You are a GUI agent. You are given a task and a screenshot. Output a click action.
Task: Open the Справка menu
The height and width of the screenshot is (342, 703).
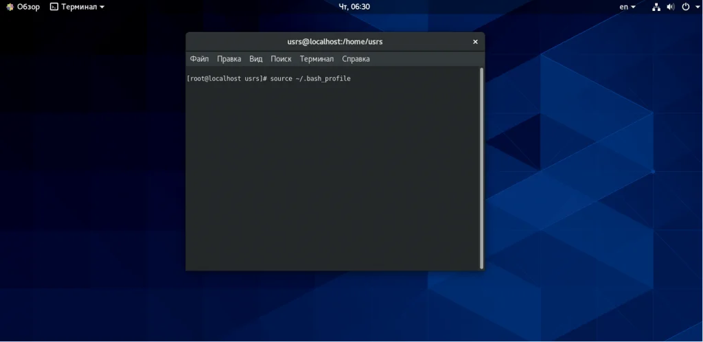tap(356, 59)
